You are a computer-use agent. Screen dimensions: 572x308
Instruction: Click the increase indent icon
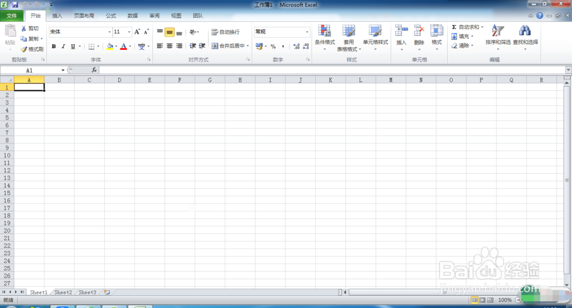pos(202,46)
